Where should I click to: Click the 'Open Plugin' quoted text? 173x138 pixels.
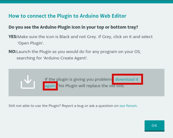pos(31,43)
